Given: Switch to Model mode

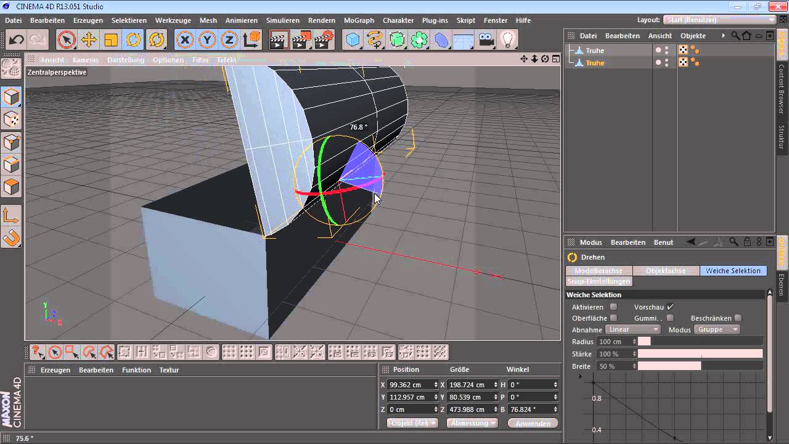Looking at the screenshot, I should [x=12, y=97].
